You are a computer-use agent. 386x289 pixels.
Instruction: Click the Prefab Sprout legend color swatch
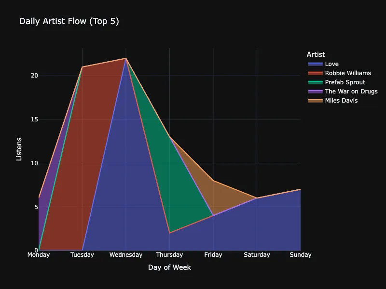315,82
